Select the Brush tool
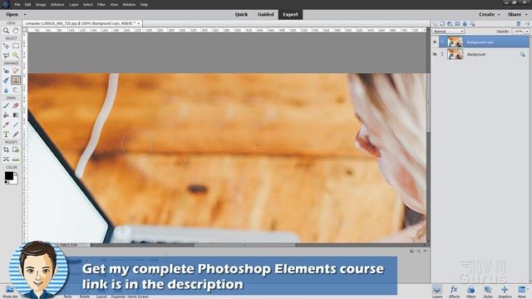Image resolution: width=532 pixels, height=299 pixels. pos(6,105)
